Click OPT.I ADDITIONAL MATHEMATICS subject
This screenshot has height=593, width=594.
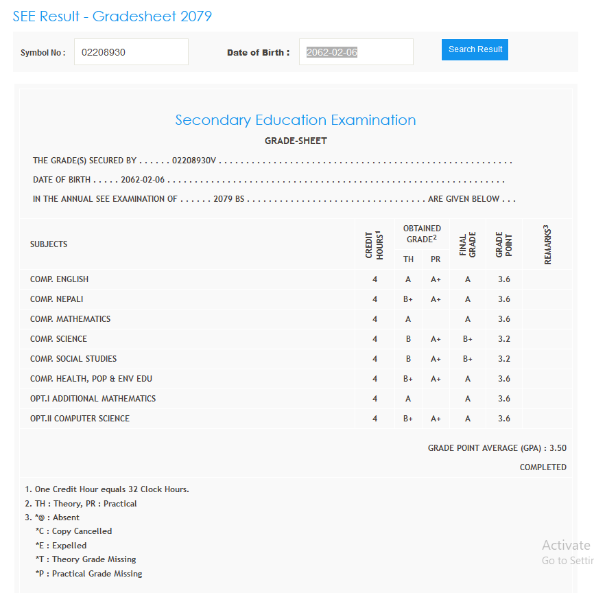93,399
